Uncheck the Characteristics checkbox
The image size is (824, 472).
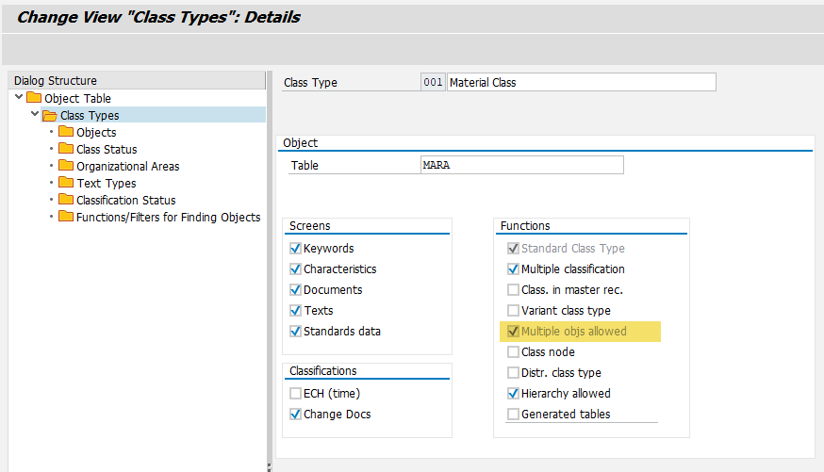[295, 269]
